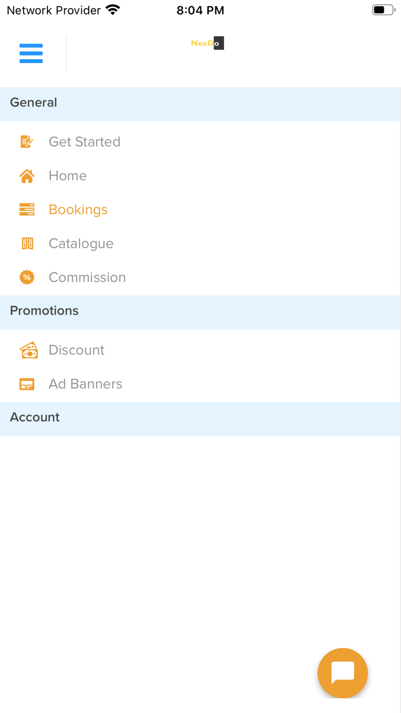Viewport: 401px width, 713px height.
Task: Select the Get Started notepad icon
Action: coord(26,141)
